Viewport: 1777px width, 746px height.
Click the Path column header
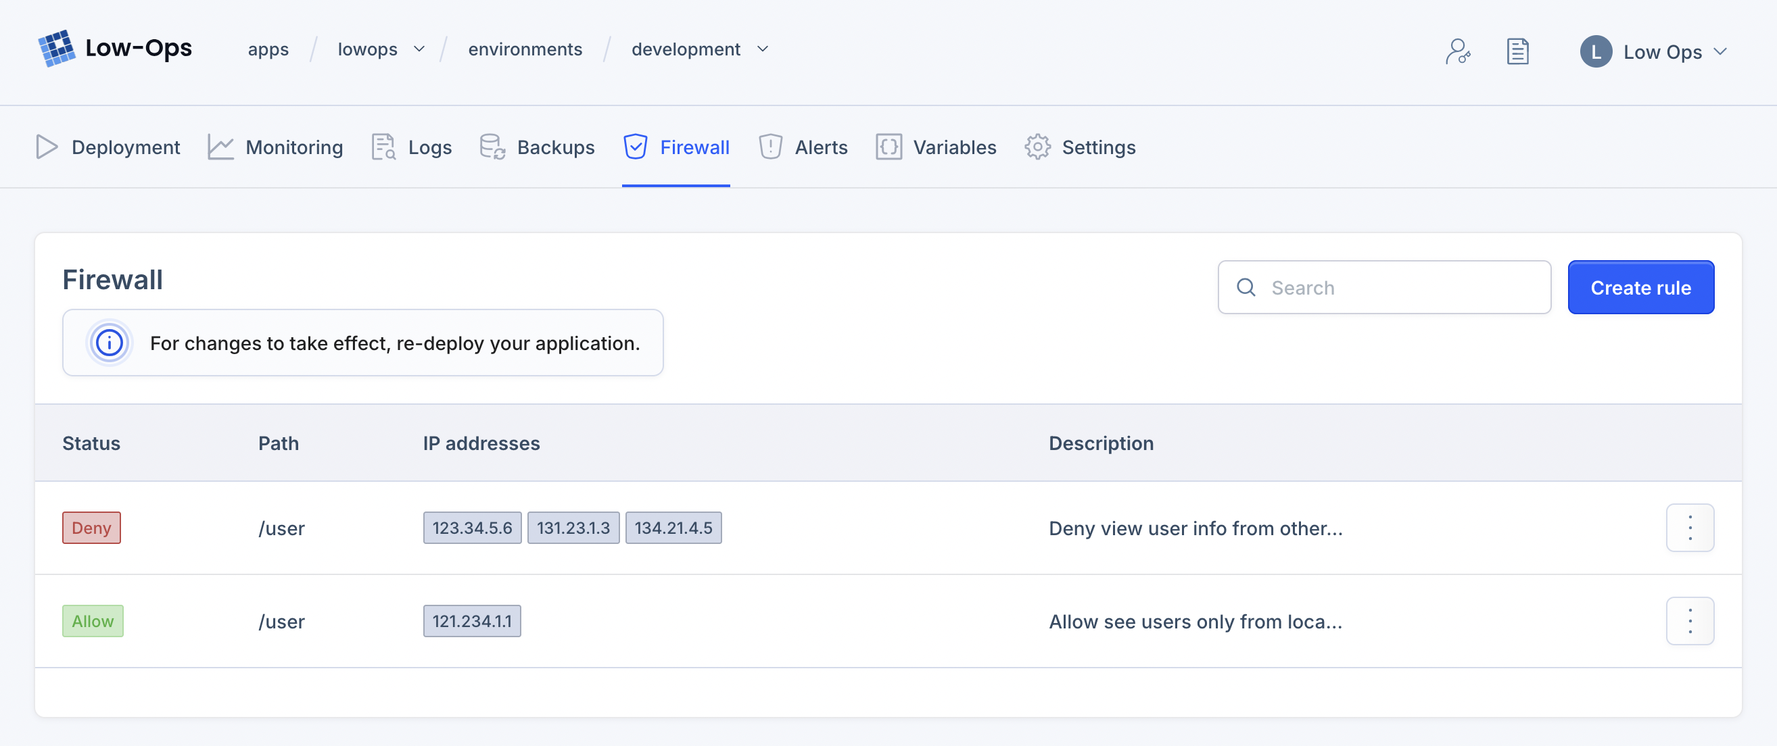coord(279,443)
